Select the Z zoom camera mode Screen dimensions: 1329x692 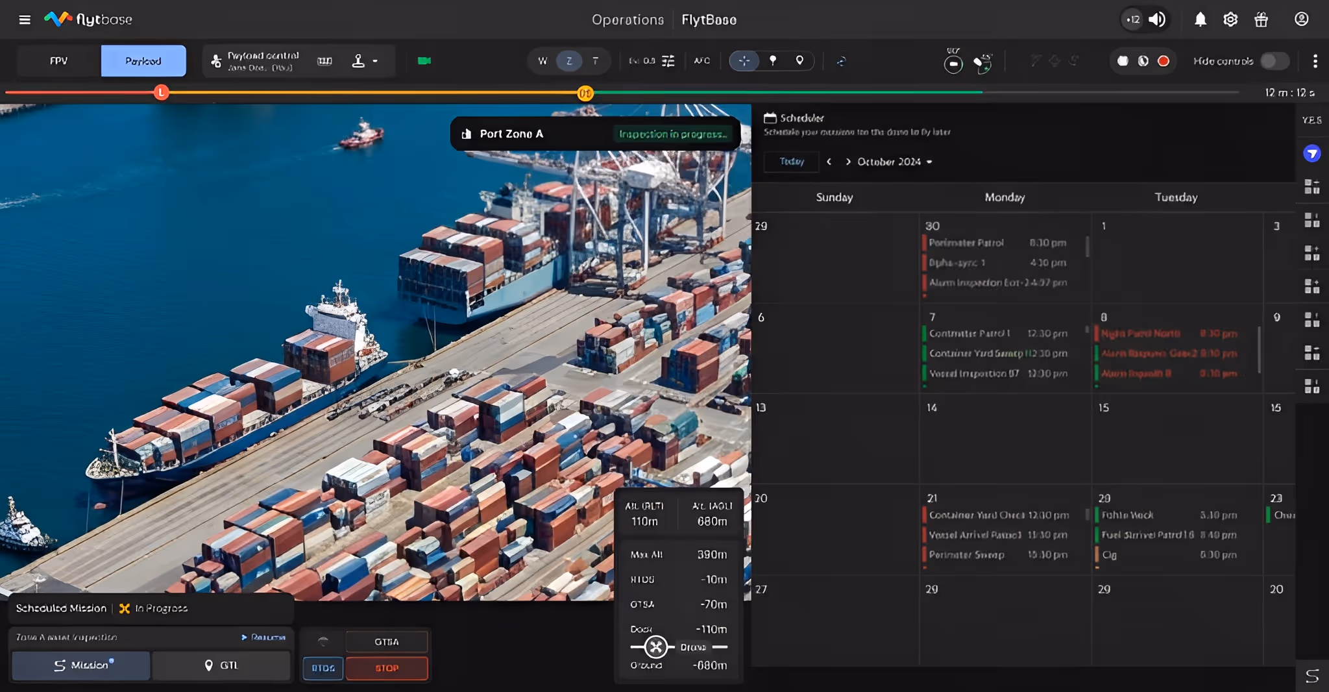569,61
